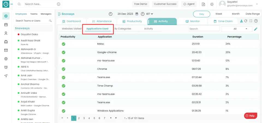Select the Employees list tab
Image resolution: width=262 pixels, height=123 pixels.
21,14
